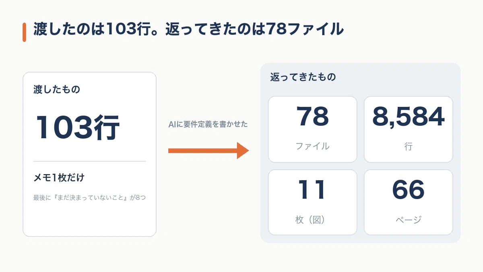Click the AIに要件定義を書かせた caption

(208, 125)
